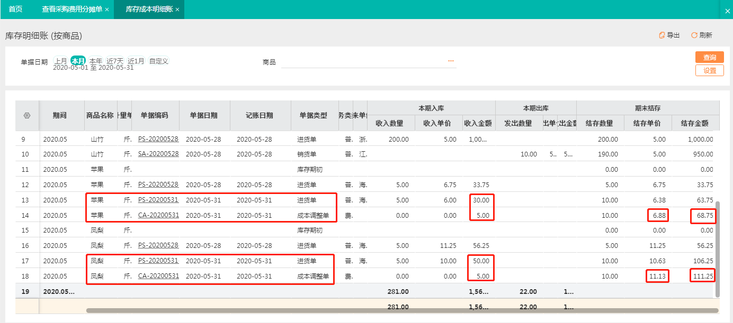Click the 导出 export icon
Viewport: 733px width, 323px height.
[x=662, y=35]
